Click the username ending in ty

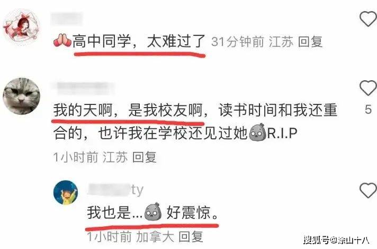pos(115,190)
